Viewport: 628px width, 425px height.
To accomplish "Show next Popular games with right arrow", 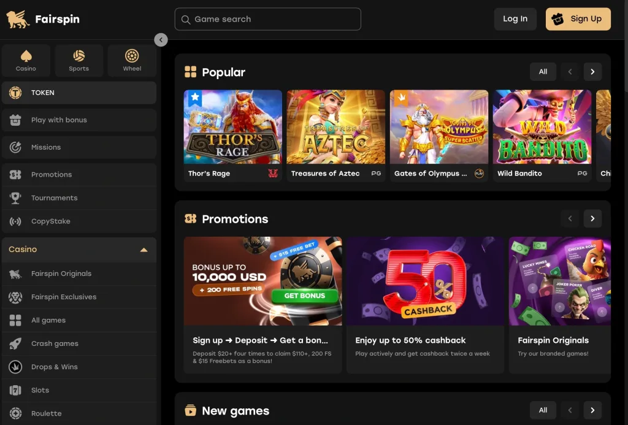I will point(593,72).
